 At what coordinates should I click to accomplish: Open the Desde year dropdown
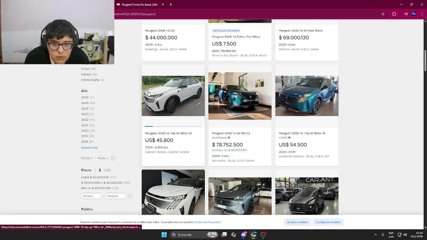coord(87,158)
